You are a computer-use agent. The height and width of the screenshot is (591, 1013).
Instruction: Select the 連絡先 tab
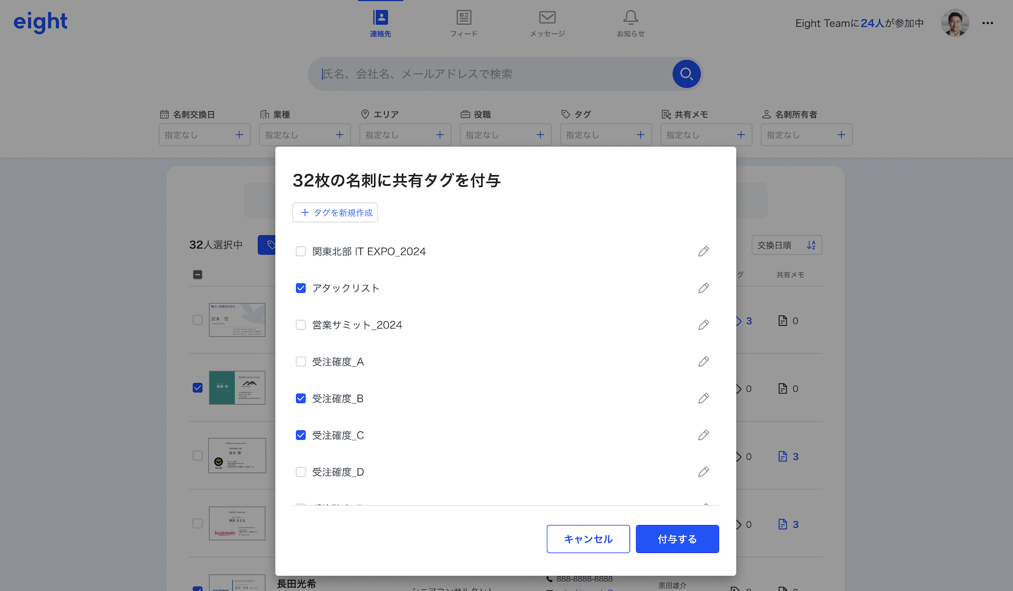click(x=380, y=23)
